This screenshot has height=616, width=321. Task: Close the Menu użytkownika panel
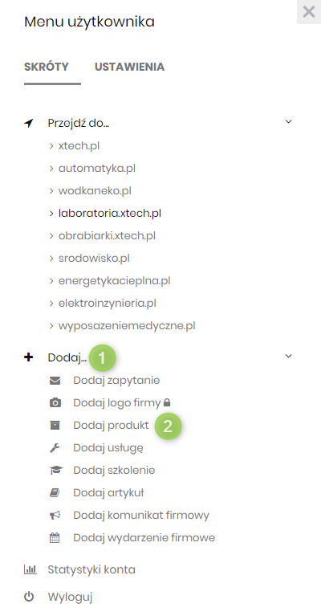tap(309, 12)
